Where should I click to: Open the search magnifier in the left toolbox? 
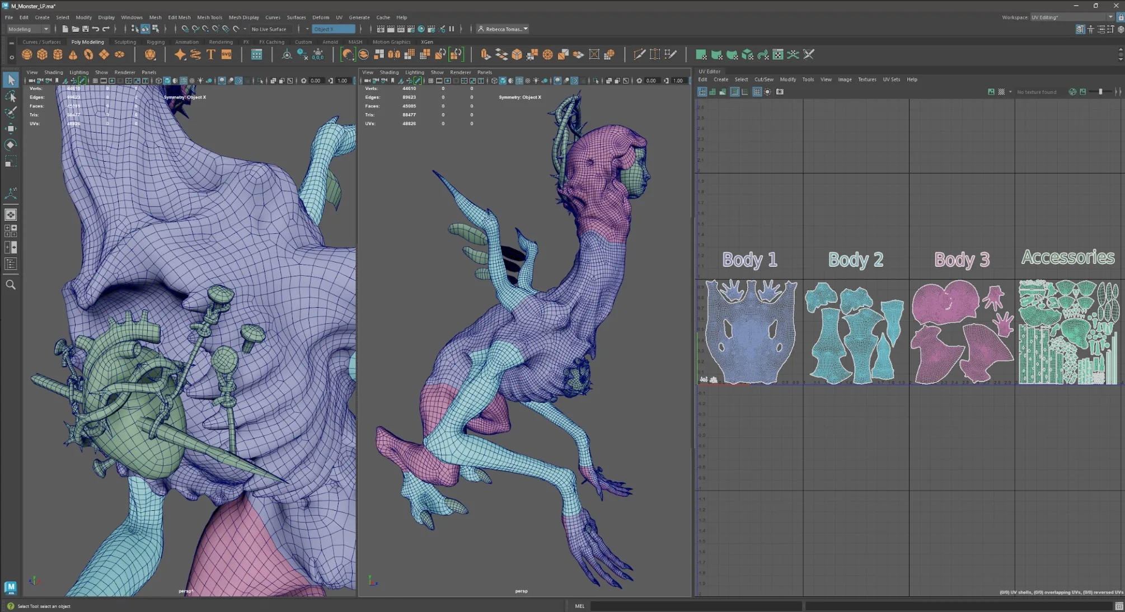tap(11, 285)
